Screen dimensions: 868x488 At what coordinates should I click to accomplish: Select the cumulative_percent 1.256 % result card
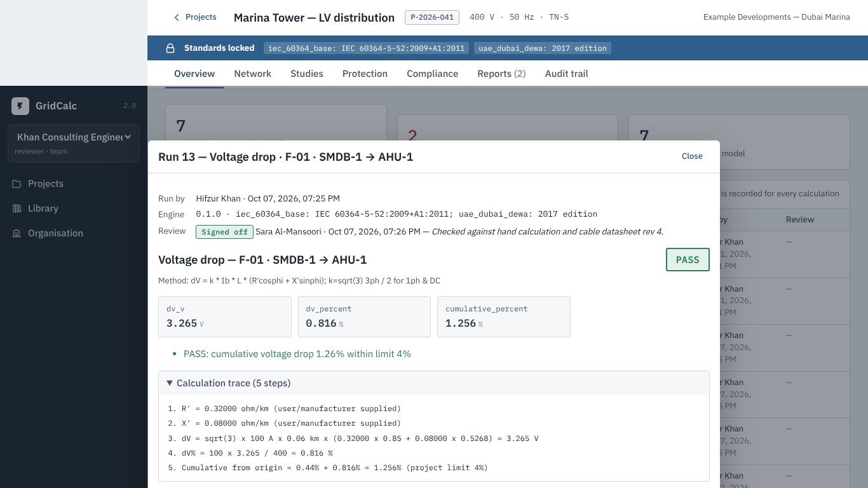pyautogui.click(x=504, y=316)
